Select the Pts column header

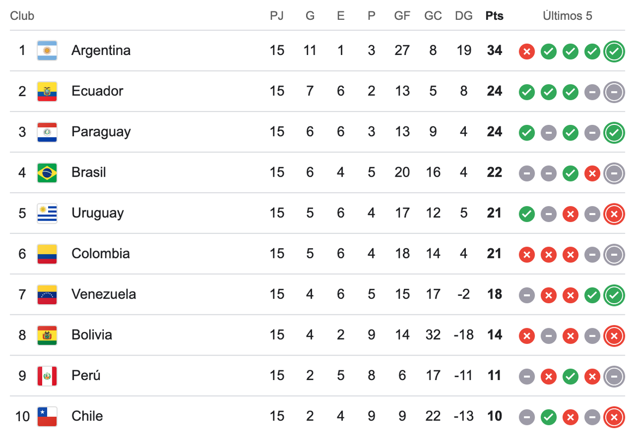(x=495, y=16)
